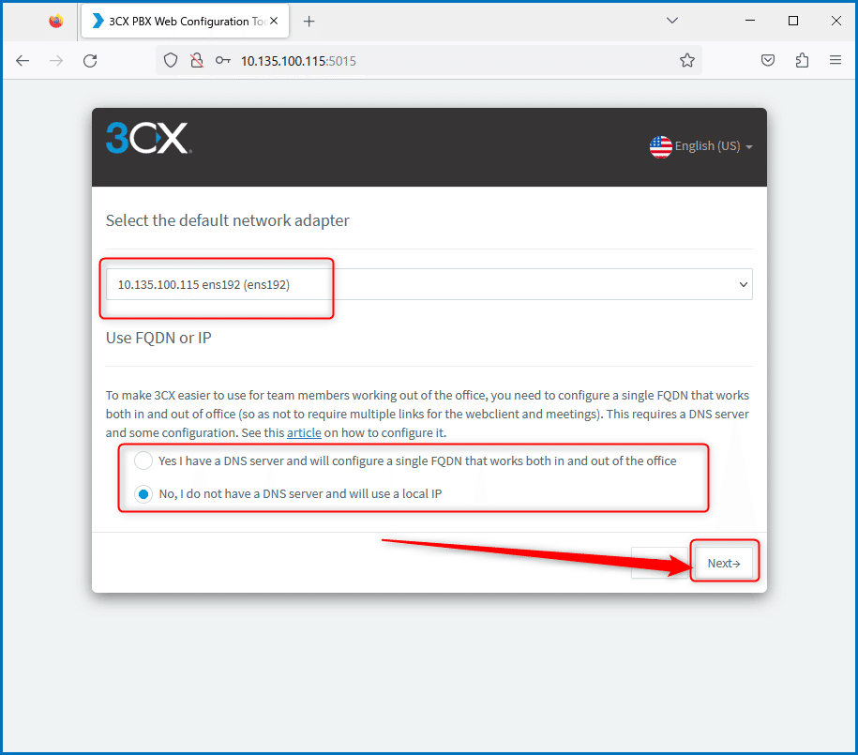The height and width of the screenshot is (755, 858).
Task: Open the 'article' link about FQDN configuration
Action: [x=304, y=432]
